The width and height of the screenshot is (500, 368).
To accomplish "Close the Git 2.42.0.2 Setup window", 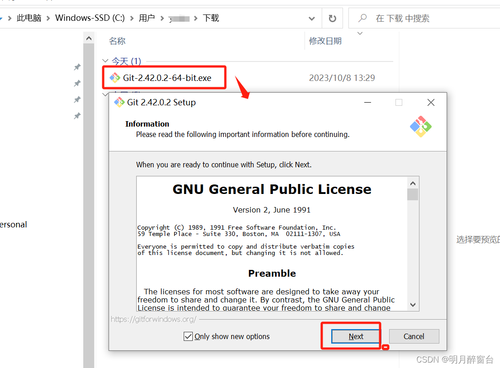I will (431, 102).
